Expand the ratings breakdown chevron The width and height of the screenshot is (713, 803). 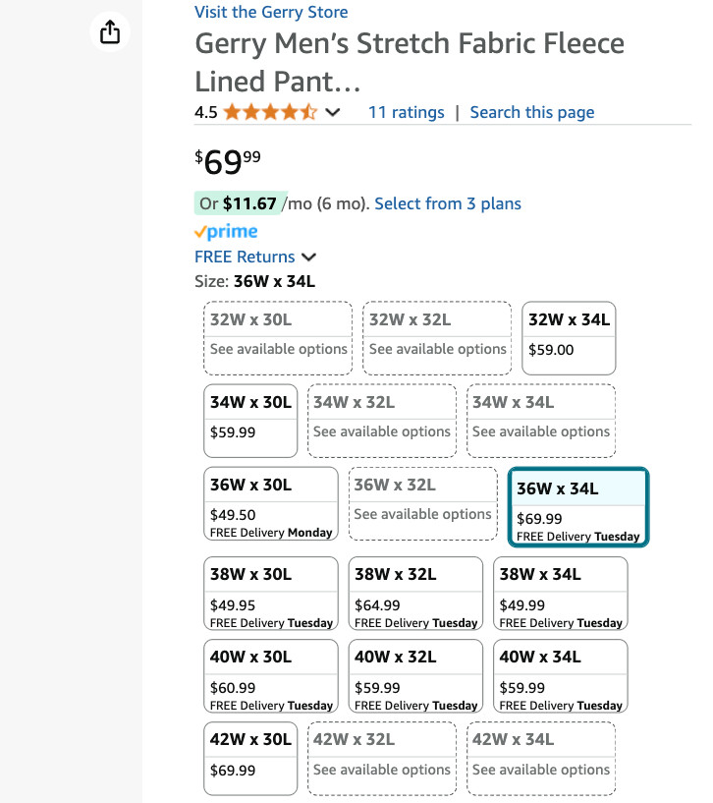click(332, 113)
